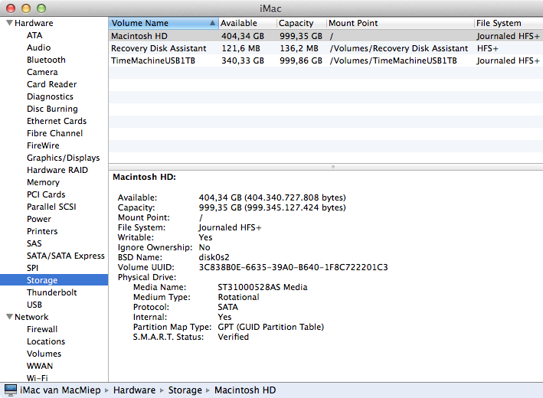Click the Macintosh HD: details heading
The width and height of the screenshot is (543, 398).
[144, 177]
